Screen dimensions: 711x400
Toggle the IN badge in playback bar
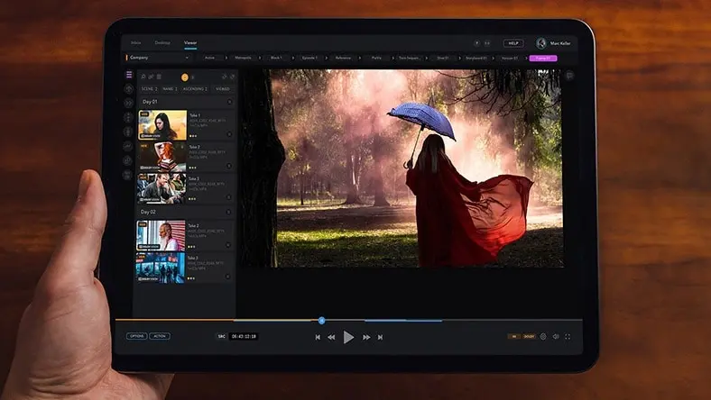(x=513, y=337)
